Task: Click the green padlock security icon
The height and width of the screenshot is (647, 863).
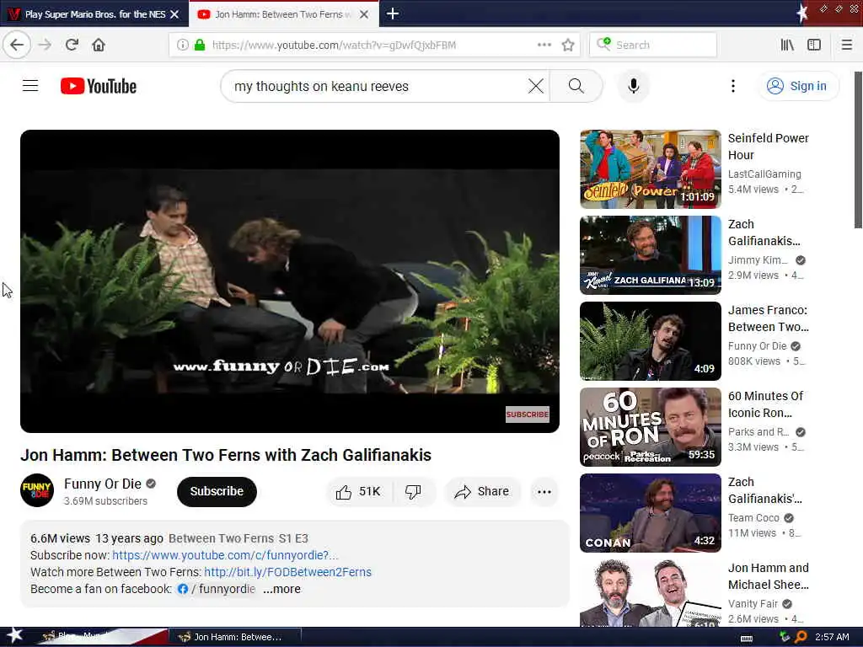Action: [199, 45]
